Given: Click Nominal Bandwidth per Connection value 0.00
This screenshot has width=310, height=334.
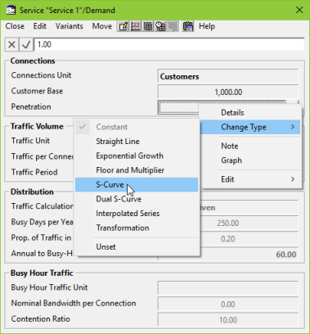Looking at the screenshot, I should coord(228,304).
